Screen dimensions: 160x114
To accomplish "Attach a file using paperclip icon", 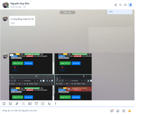I will [x=17, y=104].
